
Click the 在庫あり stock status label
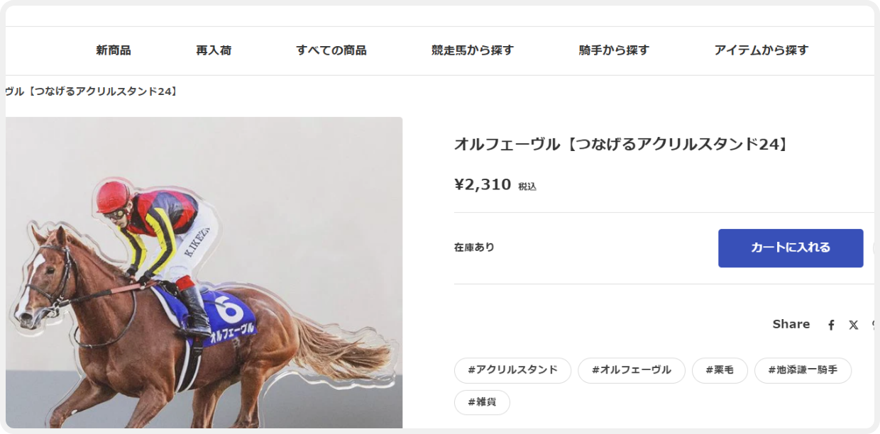(x=474, y=247)
